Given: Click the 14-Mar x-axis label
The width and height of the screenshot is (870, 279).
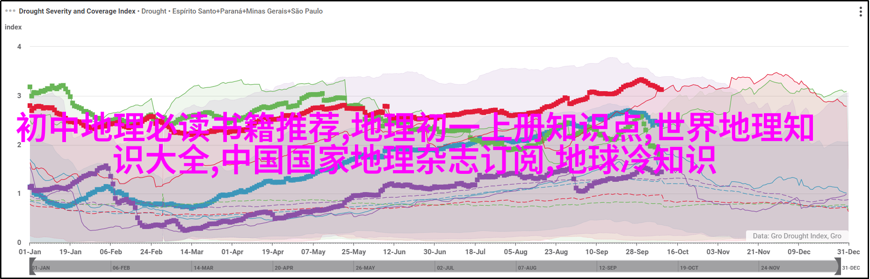Looking at the screenshot, I should [192, 252].
